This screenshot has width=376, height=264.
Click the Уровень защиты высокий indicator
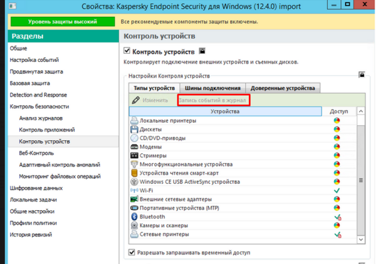[63, 21]
